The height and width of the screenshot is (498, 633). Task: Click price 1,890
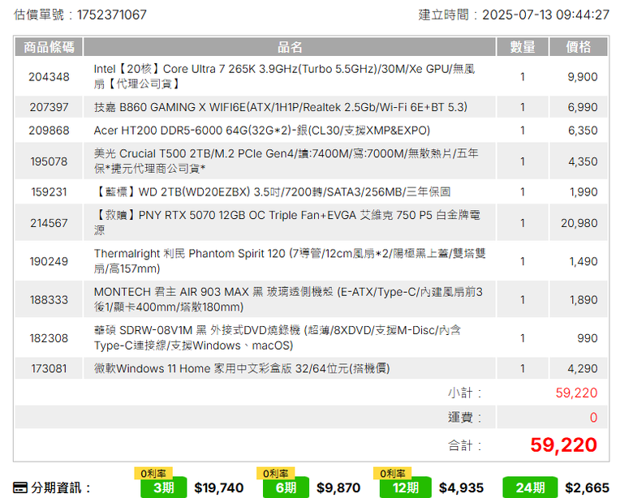point(583,299)
